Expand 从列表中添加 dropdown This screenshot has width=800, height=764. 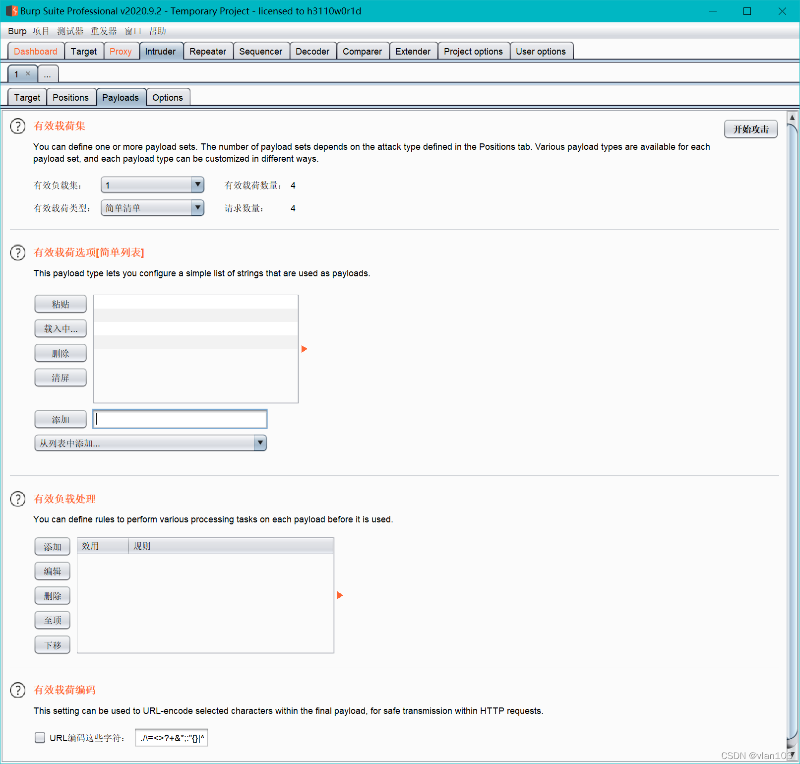coord(150,443)
